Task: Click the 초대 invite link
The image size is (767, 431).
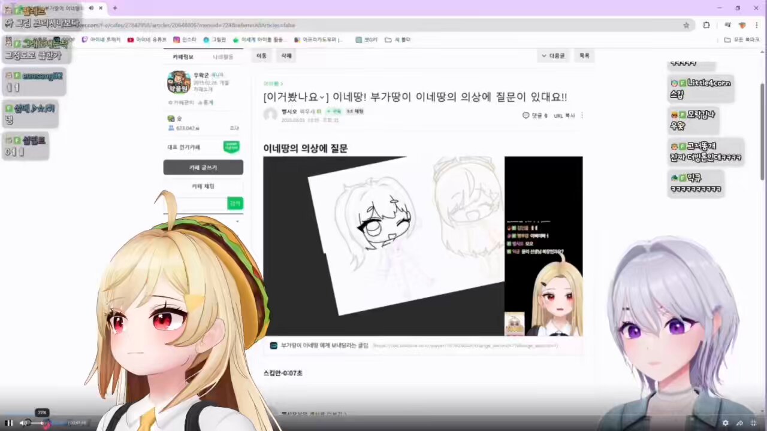Action: tap(234, 128)
